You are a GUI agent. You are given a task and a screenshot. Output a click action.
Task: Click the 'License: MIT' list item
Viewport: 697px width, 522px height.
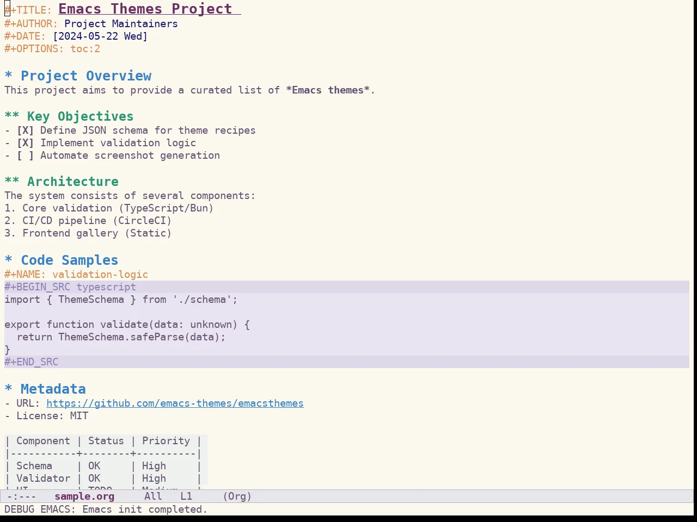[52, 416]
